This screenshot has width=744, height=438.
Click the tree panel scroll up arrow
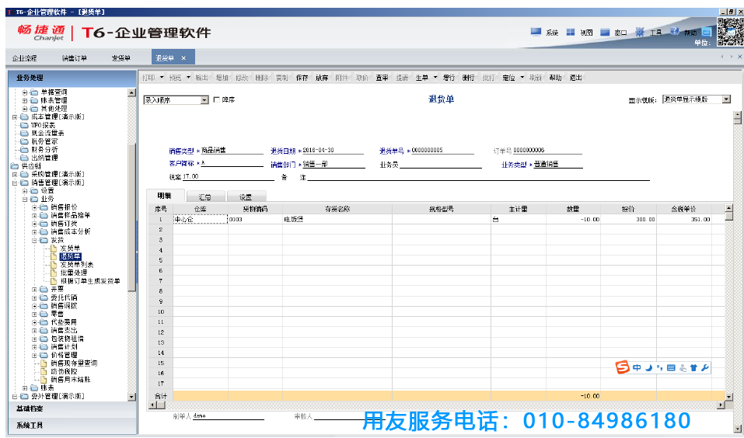tap(132, 92)
